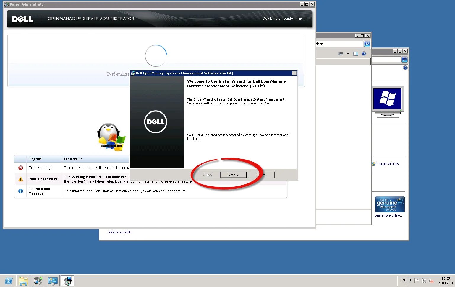Select the Description column header

tap(73, 159)
